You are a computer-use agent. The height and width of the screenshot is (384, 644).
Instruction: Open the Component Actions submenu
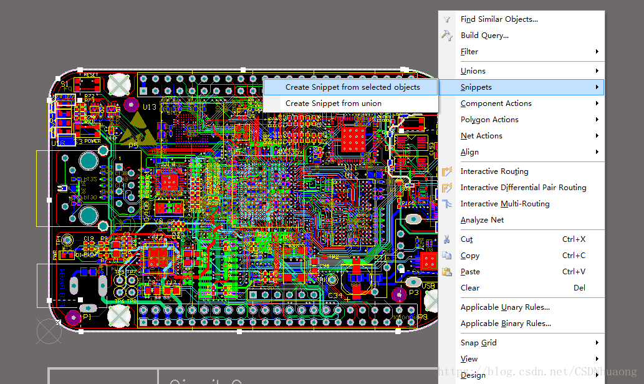pyautogui.click(x=496, y=103)
